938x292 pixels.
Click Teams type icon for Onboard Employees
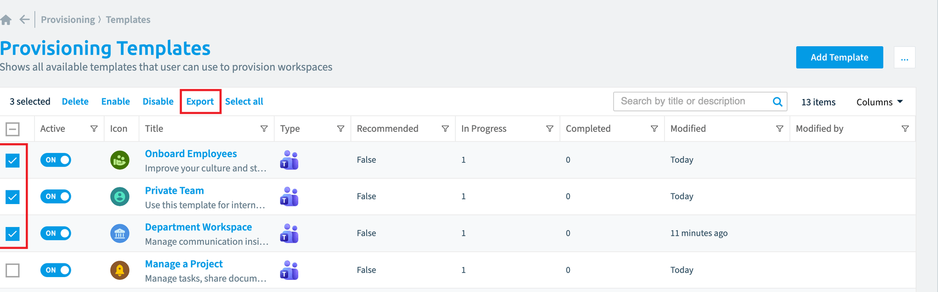tap(289, 160)
